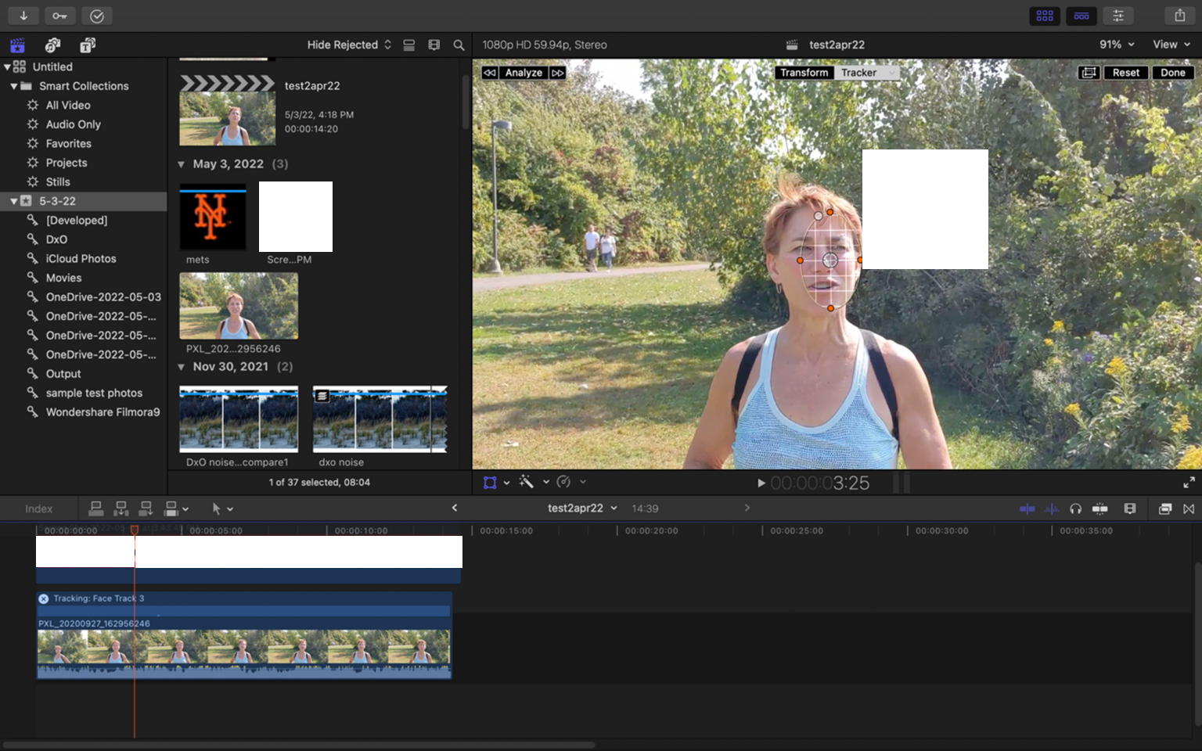The height and width of the screenshot is (751, 1202).
Task: Open the Photos and Audio sidebar
Action: click(52, 45)
